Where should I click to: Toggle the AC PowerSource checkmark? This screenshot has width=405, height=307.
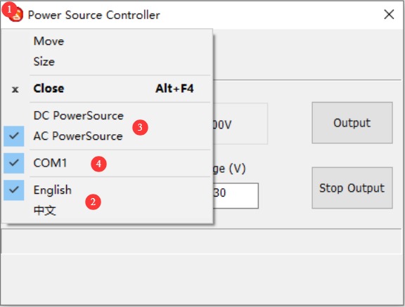(14, 136)
